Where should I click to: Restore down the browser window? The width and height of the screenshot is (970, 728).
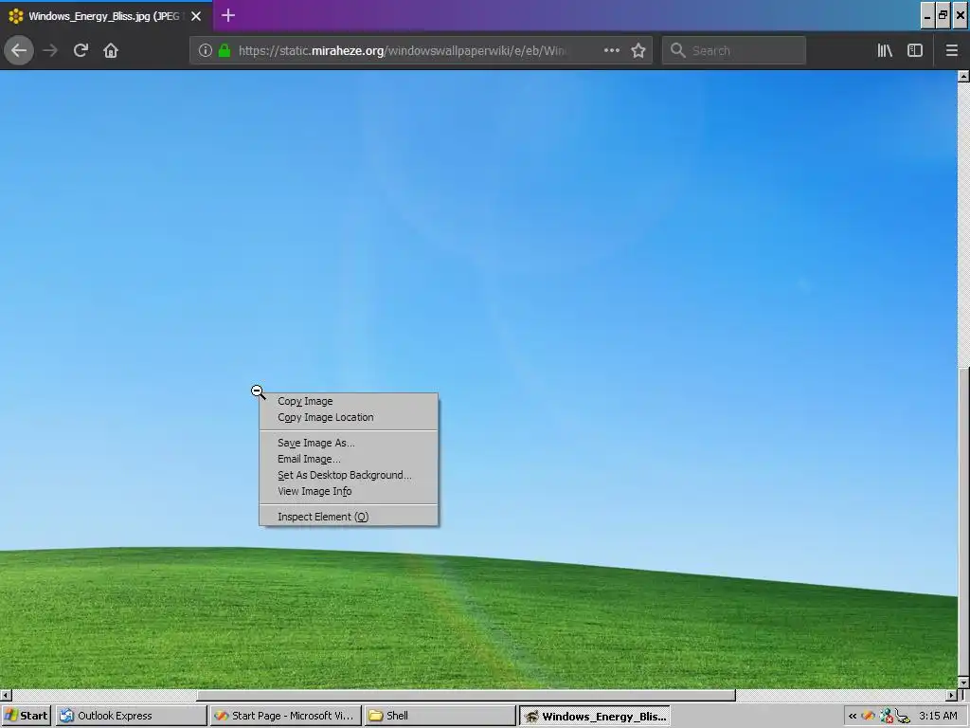(x=943, y=15)
